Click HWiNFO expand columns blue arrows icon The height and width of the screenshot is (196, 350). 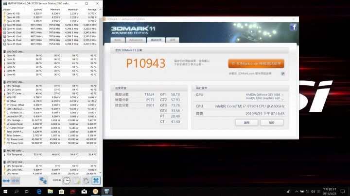[6, 181]
